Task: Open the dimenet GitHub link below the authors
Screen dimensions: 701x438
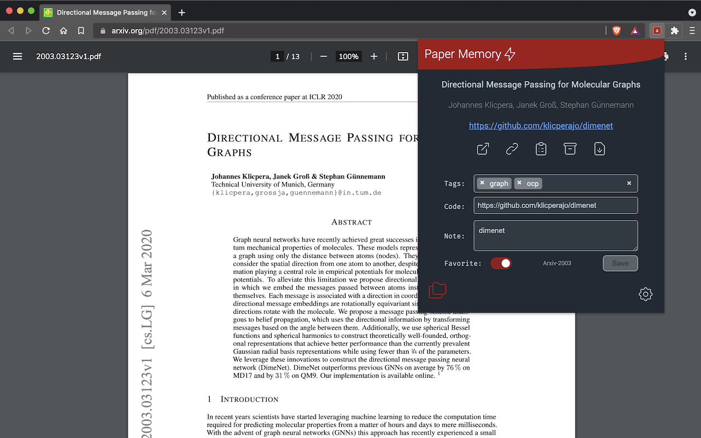Action: click(x=541, y=126)
